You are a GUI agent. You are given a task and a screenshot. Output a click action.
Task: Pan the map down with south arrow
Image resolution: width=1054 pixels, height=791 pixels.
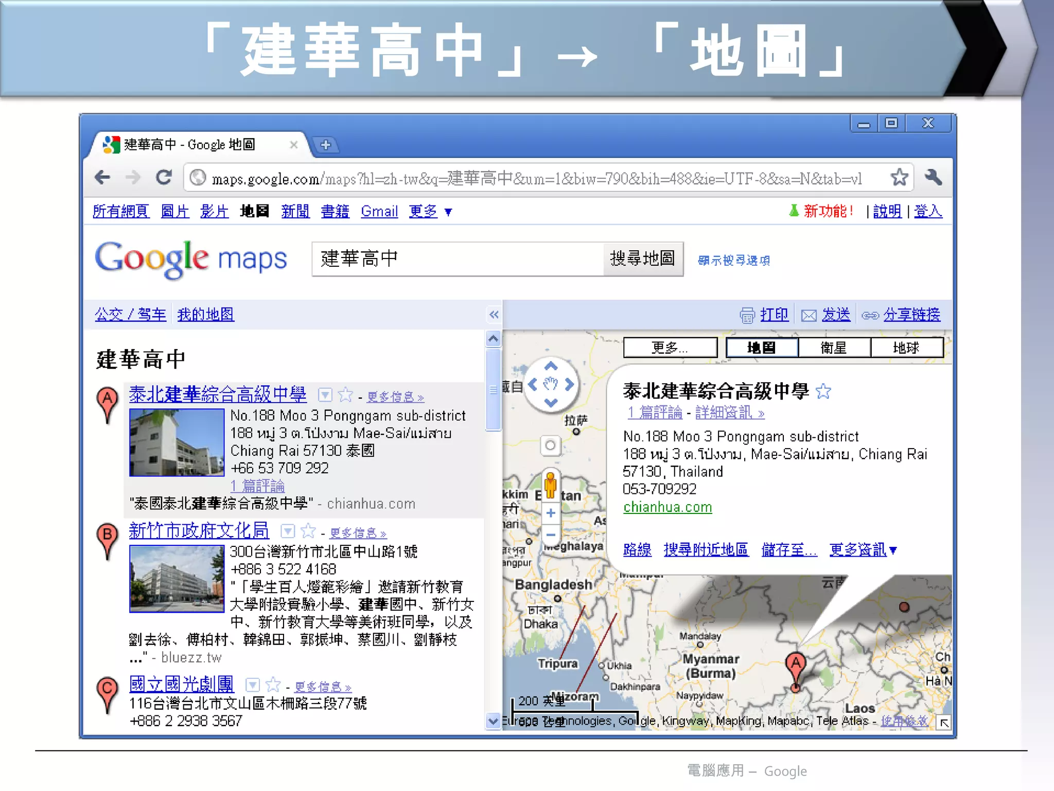pyautogui.click(x=551, y=403)
